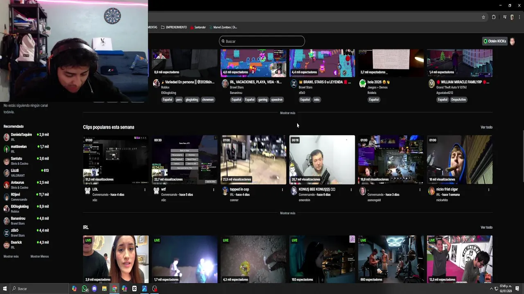Click DanielaTaquire avatar in Recomendado list
This screenshot has width=524, height=294.
click(x=7, y=137)
